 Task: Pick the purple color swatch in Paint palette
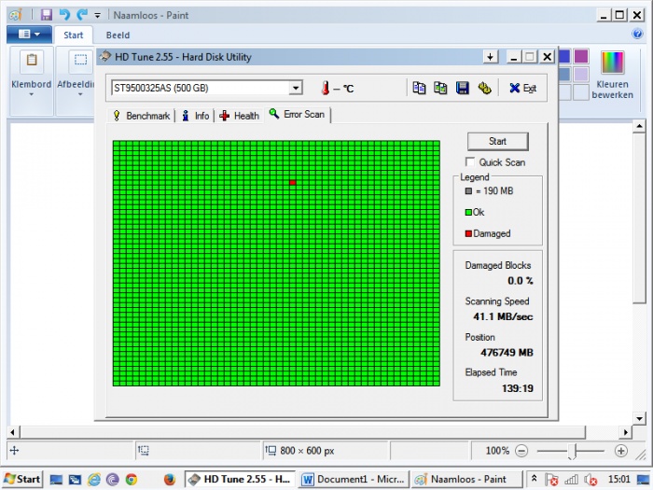[x=581, y=56]
